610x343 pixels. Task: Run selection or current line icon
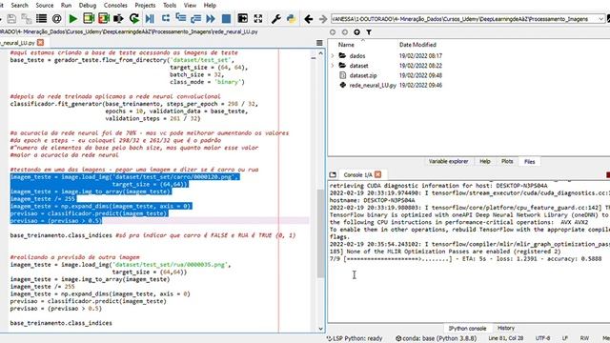click(x=118, y=19)
